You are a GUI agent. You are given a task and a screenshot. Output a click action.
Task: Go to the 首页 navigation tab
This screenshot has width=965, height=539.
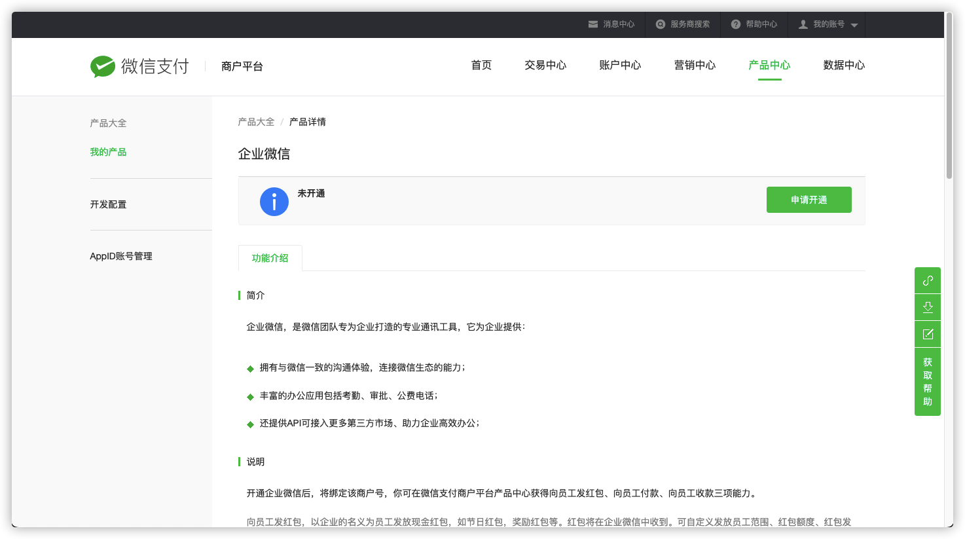pyautogui.click(x=481, y=65)
